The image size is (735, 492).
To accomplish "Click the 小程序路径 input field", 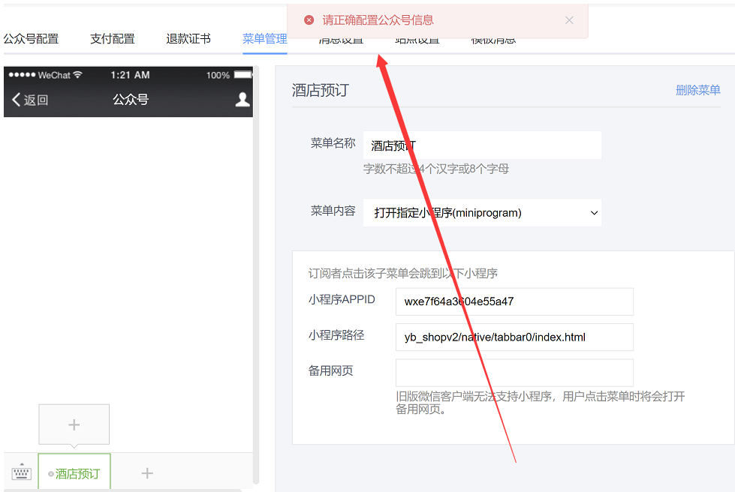I will point(515,337).
